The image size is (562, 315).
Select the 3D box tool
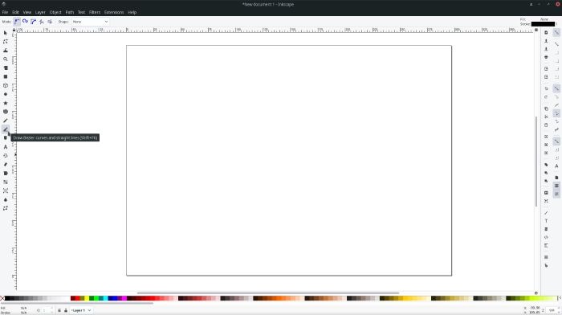(x=6, y=85)
